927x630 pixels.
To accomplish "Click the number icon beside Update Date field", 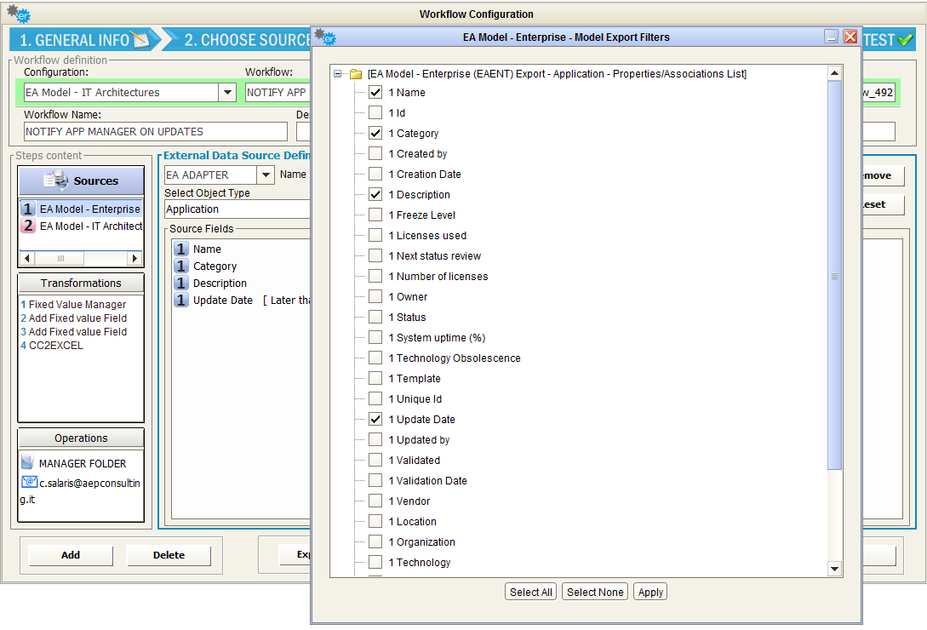I will tap(181, 301).
